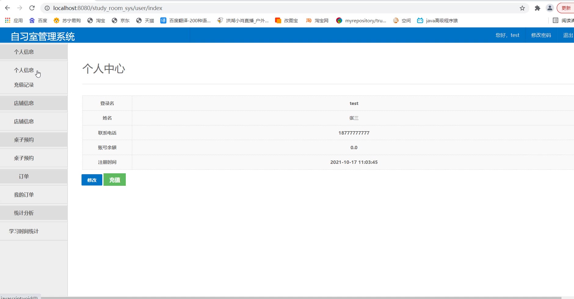The width and height of the screenshot is (574, 299).
Task: Open the 我的订单 sidebar item
Action: click(24, 195)
